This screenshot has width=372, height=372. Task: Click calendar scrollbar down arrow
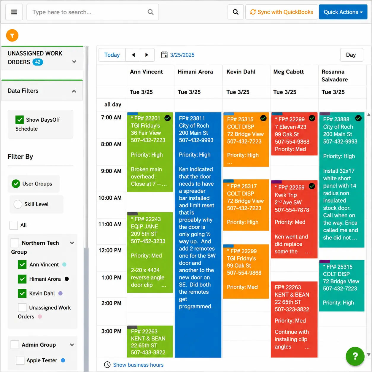point(369,354)
